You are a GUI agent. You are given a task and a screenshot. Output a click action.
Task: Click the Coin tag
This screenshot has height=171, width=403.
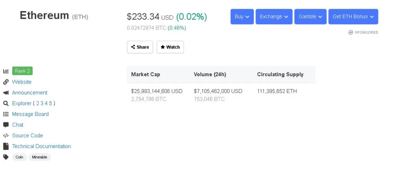[x=19, y=157]
